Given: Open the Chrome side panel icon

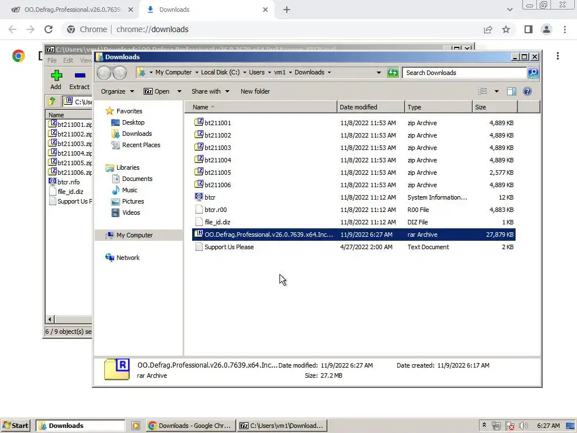Looking at the screenshot, I should coord(529,29).
